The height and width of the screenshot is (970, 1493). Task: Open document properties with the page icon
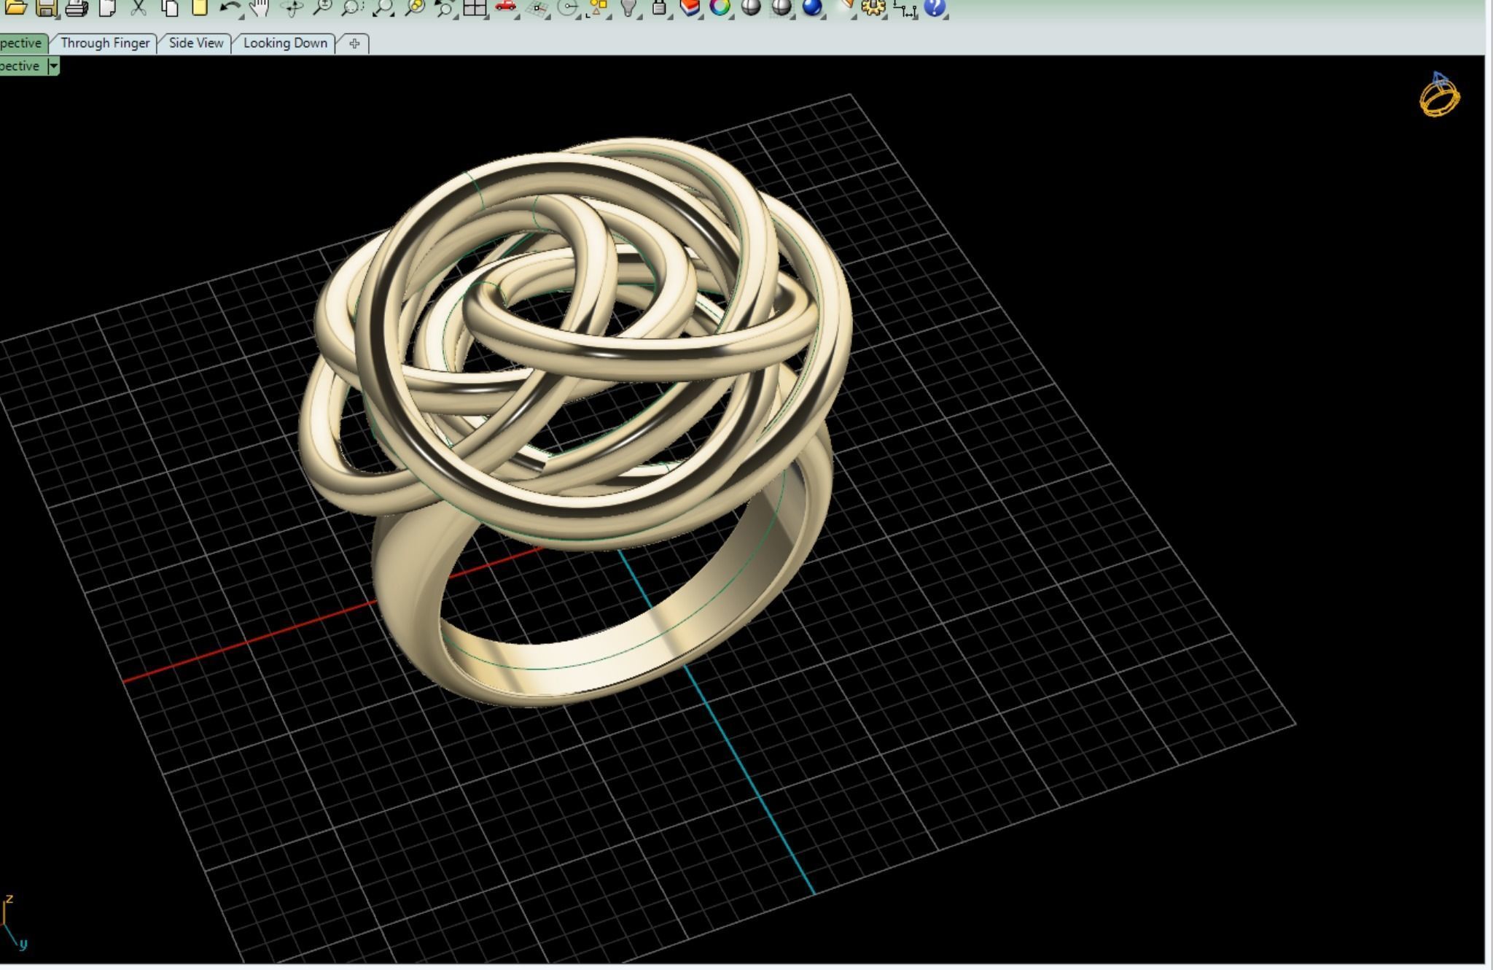(x=108, y=7)
